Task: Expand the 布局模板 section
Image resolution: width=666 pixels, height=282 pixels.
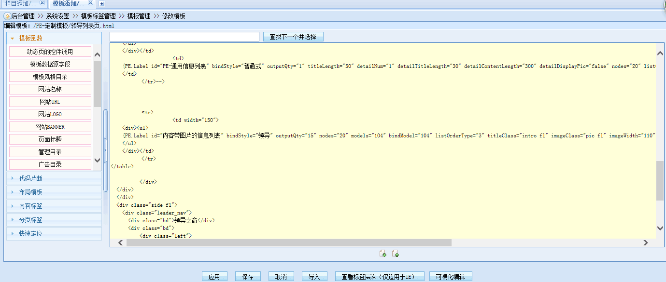Action: point(30,192)
